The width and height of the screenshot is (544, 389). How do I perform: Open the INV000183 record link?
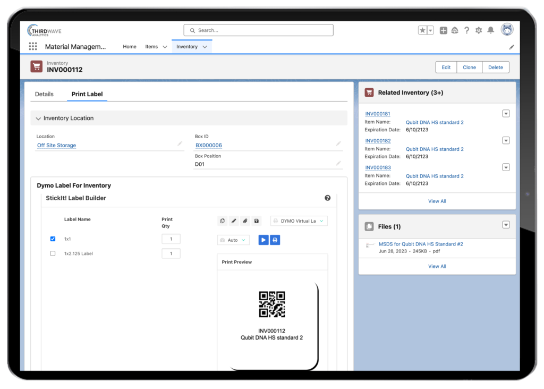(x=378, y=167)
